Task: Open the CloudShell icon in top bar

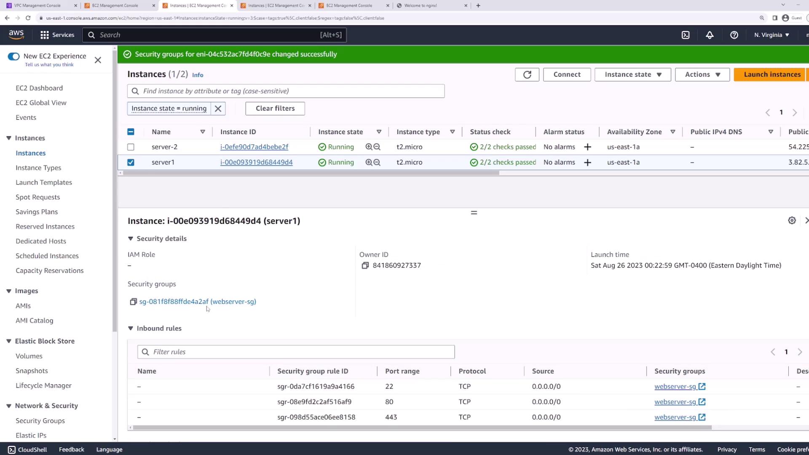Action: (686, 35)
